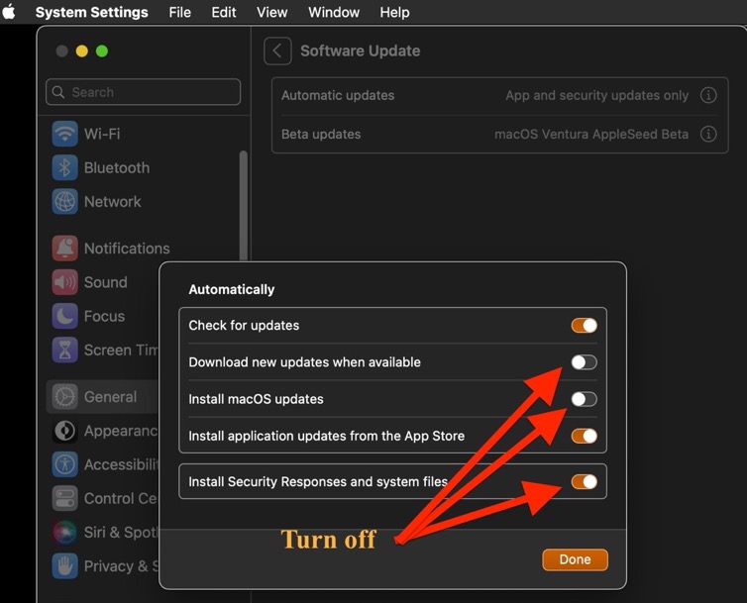Enable Install macOS updates switch
Screen dimensions: 747x603
(x=585, y=399)
